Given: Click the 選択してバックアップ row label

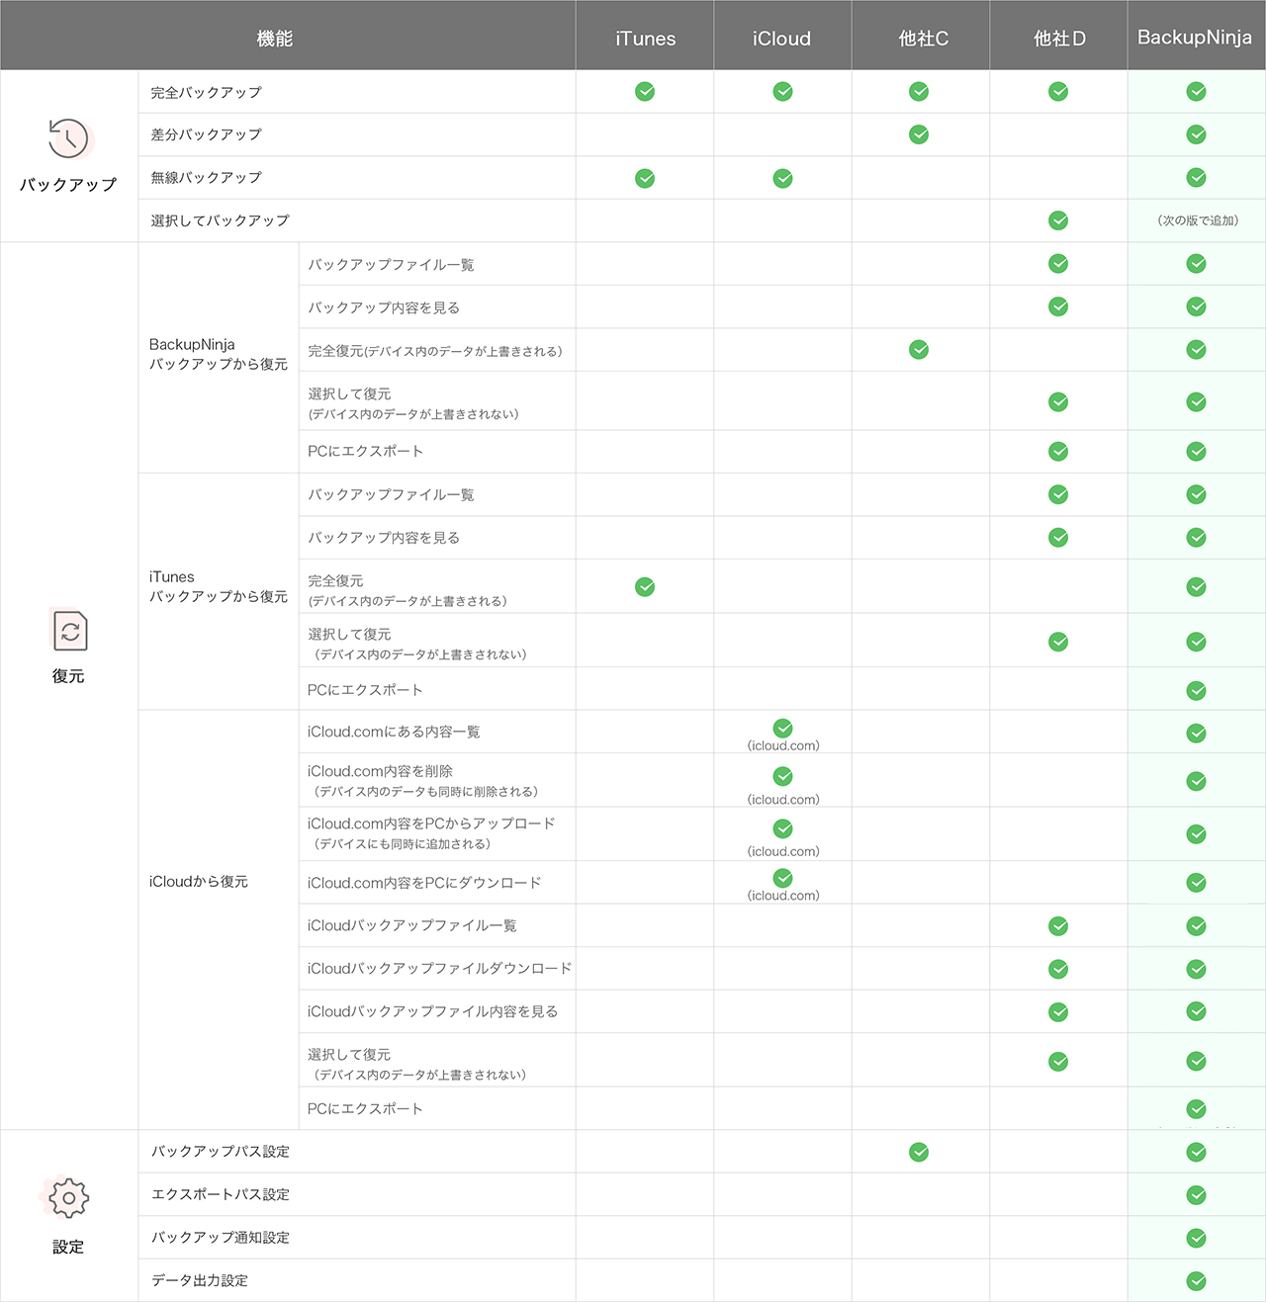Looking at the screenshot, I should pyautogui.click(x=220, y=220).
